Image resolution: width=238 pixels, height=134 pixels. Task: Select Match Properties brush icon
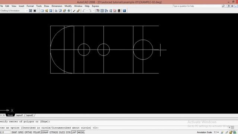pyautogui.click(x=74, y=11)
